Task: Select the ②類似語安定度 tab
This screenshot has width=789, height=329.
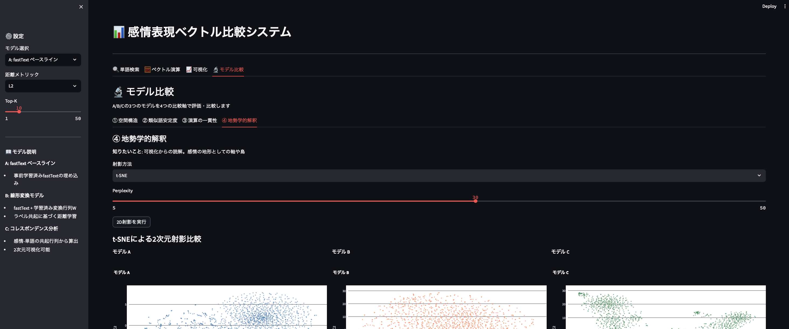Action: [x=160, y=120]
